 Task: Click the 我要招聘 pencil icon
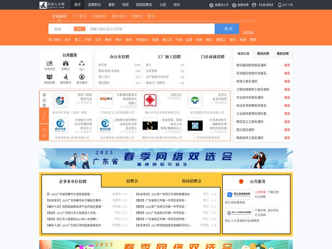234,5
